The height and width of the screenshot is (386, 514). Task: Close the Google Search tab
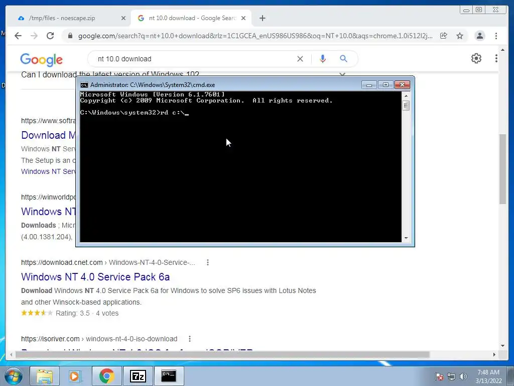point(243,18)
